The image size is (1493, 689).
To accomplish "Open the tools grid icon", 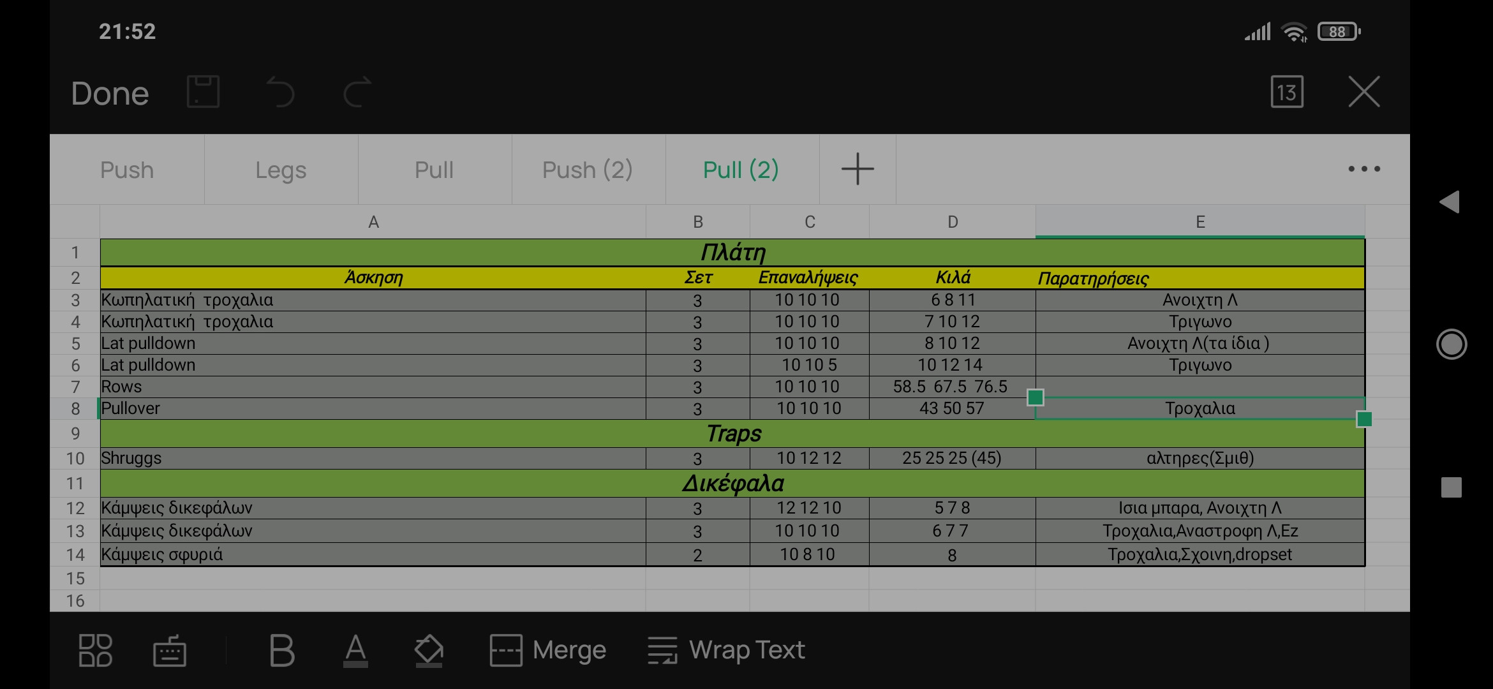I will (95, 651).
